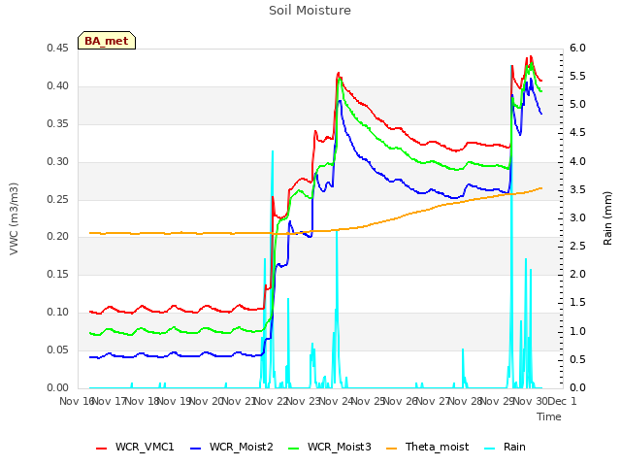Click the 1.0 rain axis value
The image size is (621, 466).
click(x=577, y=331)
